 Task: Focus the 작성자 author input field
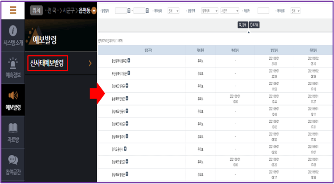point(263,11)
